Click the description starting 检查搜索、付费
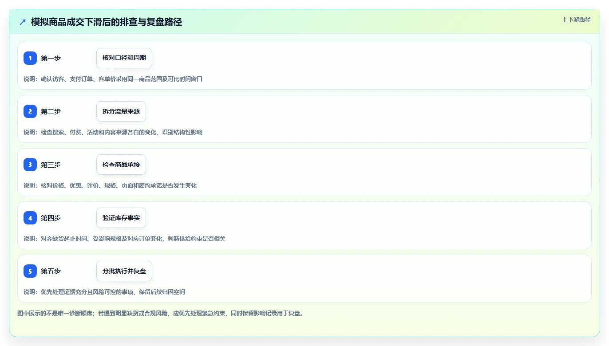 click(x=113, y=132)
